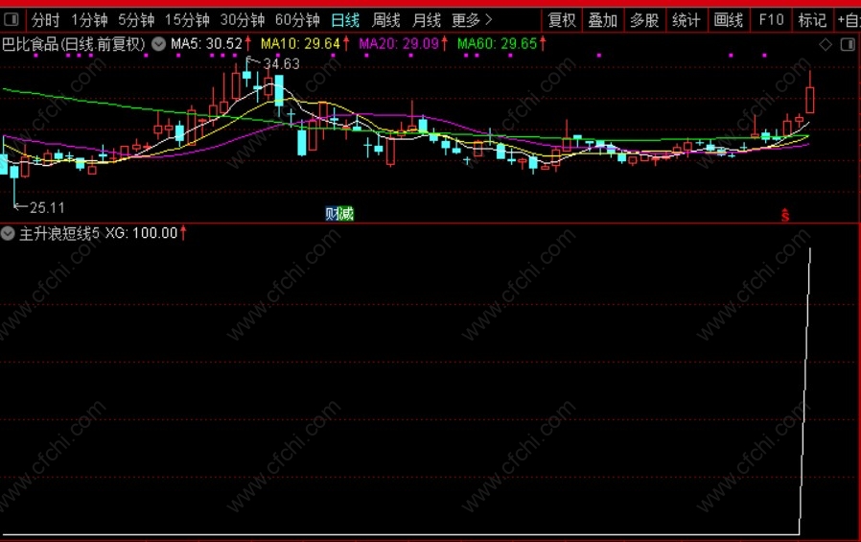Open the 统计 statistics button
Screen dimensions: 861x542
tap(686, 21)
